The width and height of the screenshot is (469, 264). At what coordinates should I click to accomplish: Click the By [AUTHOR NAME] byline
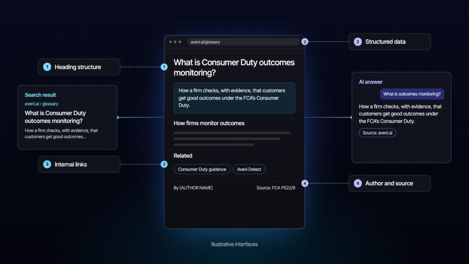tap(193, 187)
